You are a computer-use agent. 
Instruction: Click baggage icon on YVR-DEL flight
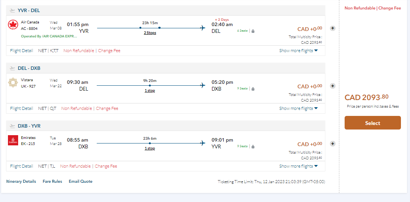coord(253,31)
